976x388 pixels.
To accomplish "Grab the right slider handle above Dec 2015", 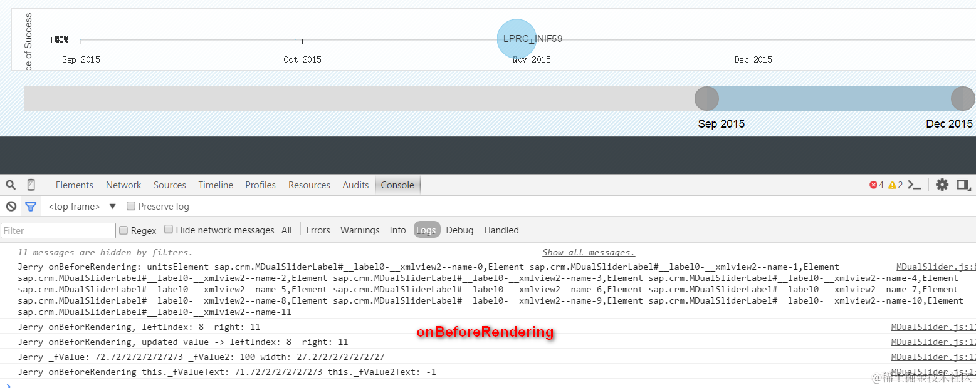I will (963, 99).
